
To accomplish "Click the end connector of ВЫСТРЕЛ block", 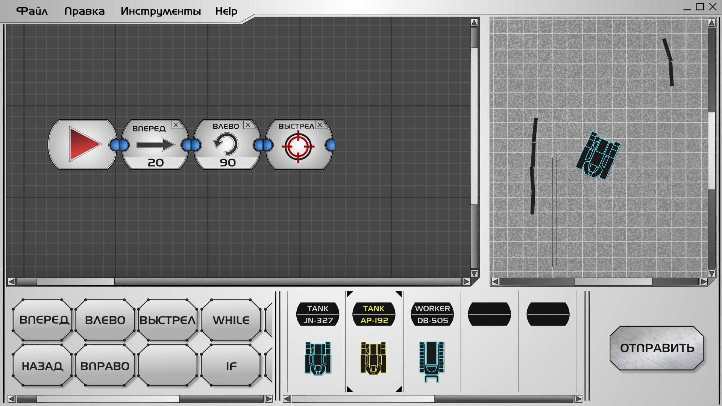I will pos(330,145).
